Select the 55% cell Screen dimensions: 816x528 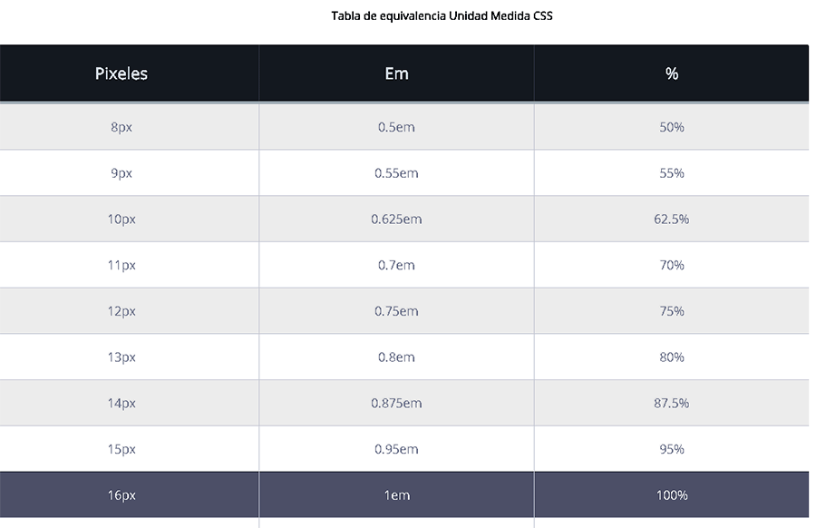pyautogui.click(x=672, y=173)
